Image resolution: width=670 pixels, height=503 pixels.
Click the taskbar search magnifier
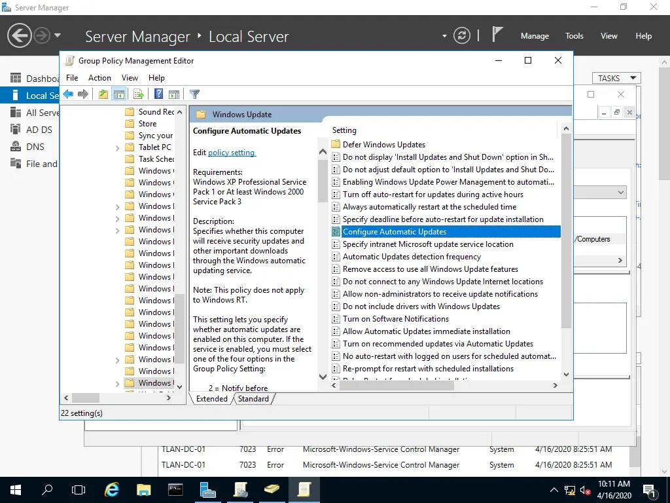pos(47,490)
